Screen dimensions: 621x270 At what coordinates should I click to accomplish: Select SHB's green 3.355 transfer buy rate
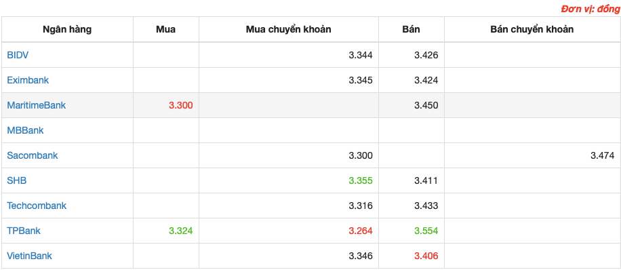coord(361,181)
